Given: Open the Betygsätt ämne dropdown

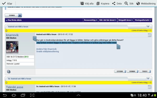Looking at the screenshot, I should pos(125,20).
